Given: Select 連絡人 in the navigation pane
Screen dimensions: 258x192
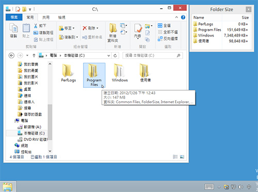Looking at the screenshot, I should [x=26, y=102].
